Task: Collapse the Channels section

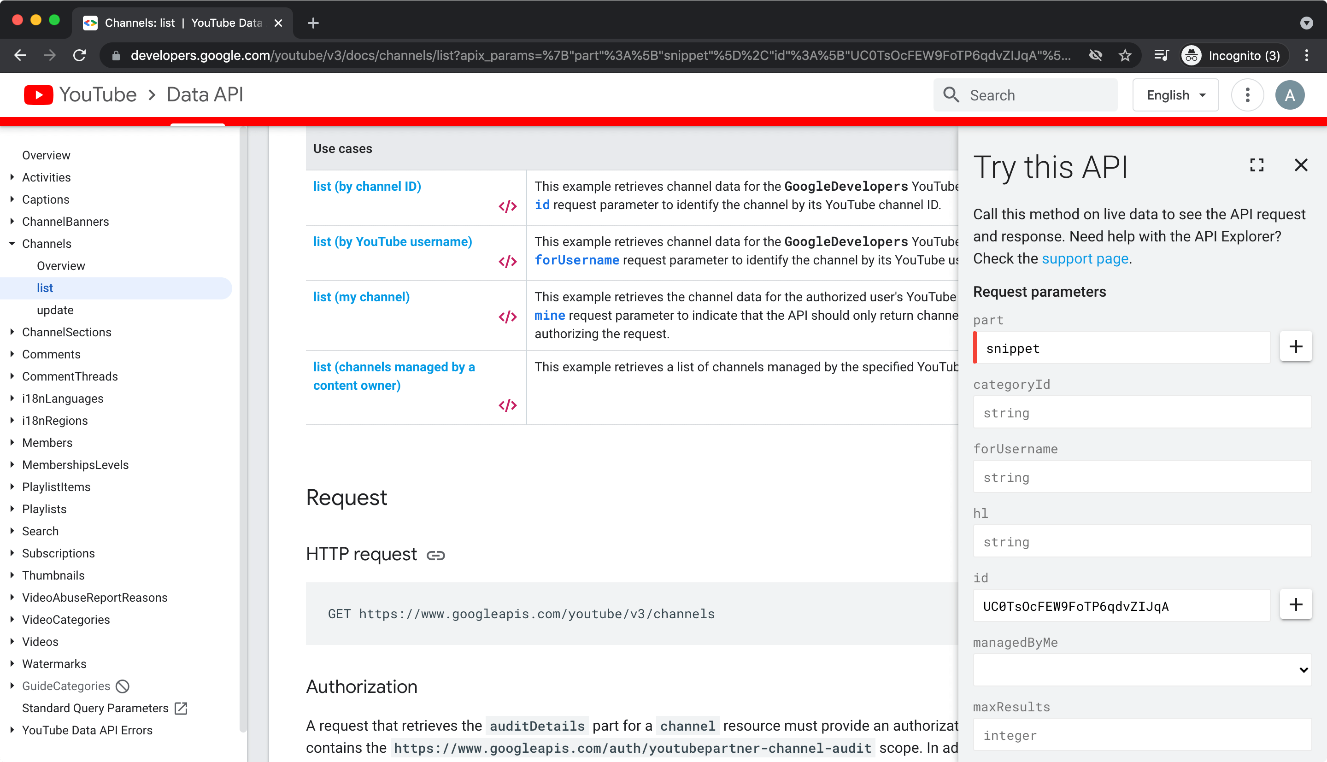Action: (x=12, y=244)
